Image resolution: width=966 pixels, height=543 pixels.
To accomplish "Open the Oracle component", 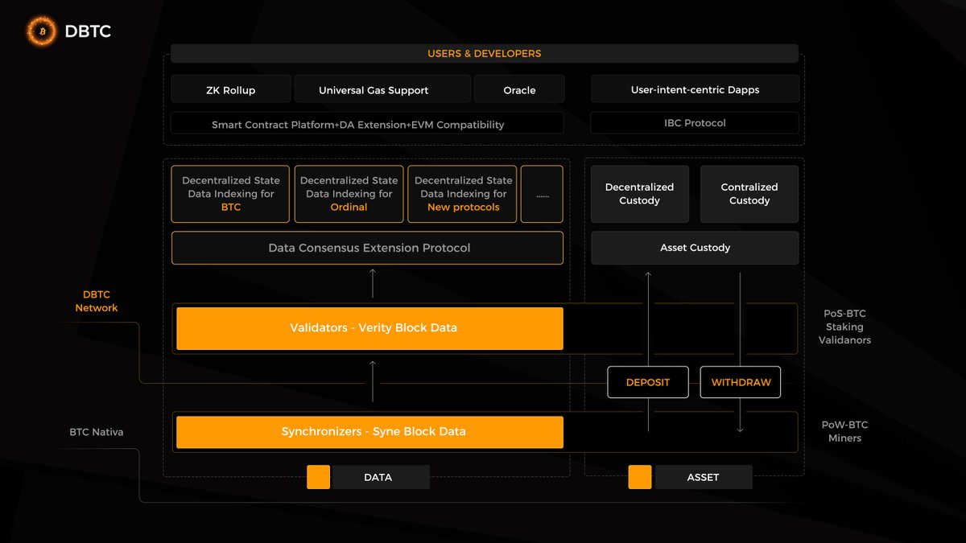I will point(520,88).
